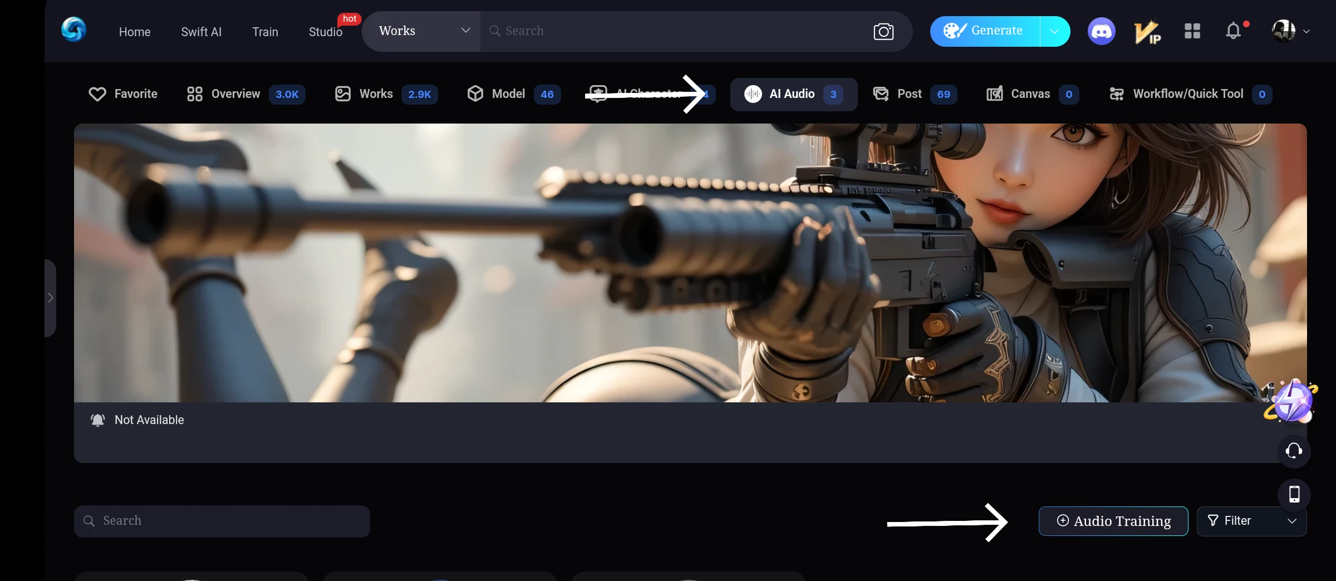Open the notifications bell
This screenshot has width=1336, height=581.
(1234, 31)
